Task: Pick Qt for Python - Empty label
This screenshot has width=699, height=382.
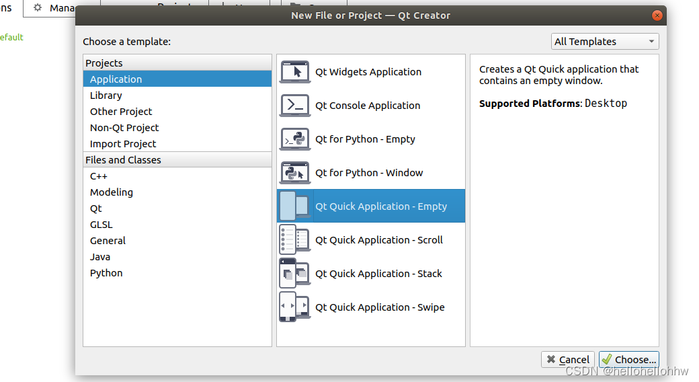Action: (x=365, y=139)
